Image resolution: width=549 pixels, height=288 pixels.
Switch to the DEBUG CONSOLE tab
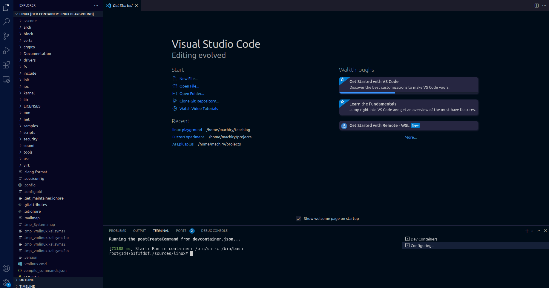pos(214,231)
